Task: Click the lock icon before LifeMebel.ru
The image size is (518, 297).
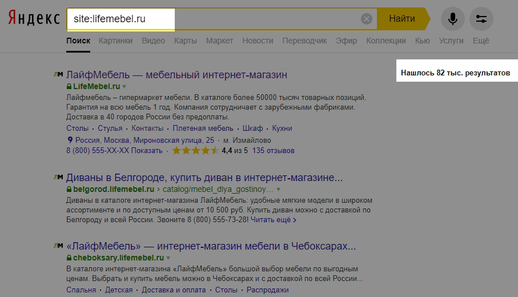Action: click(69, 87)
